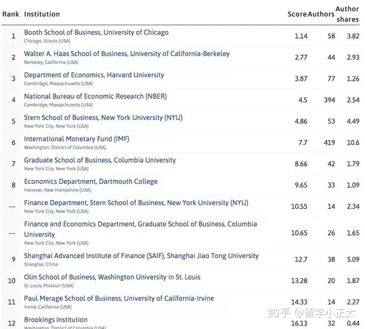Open Graduate School of Business, Columbia University link
The height and width of the screenshot is (329, 365).
point(100,160)
